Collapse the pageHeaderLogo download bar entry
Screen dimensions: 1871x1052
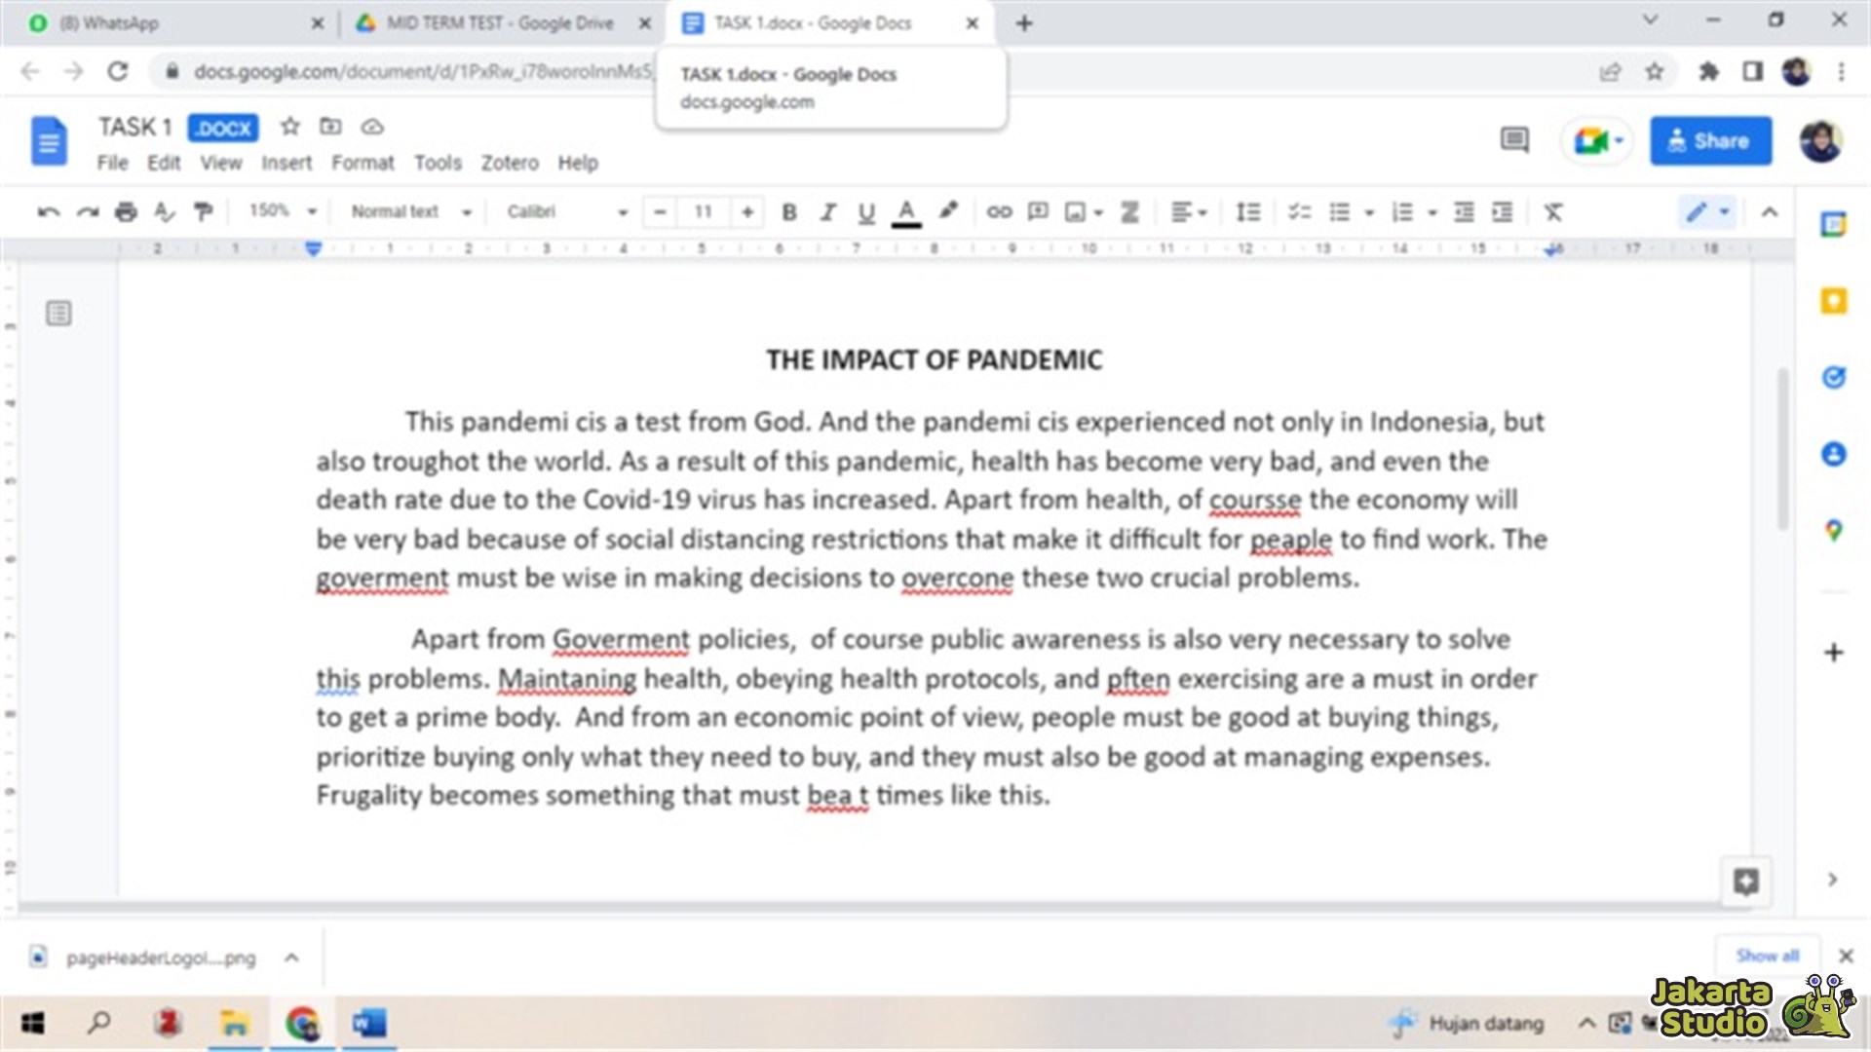pyautogui.click(x=291, y=958)
